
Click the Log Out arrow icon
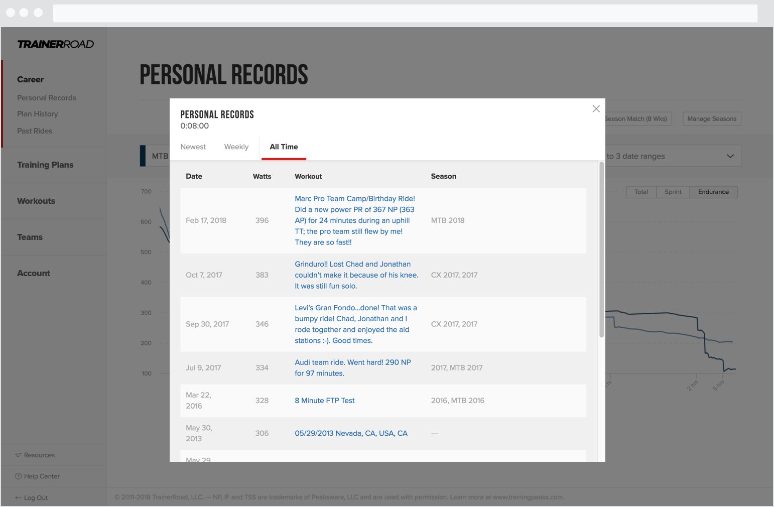(x=19, y=497)
